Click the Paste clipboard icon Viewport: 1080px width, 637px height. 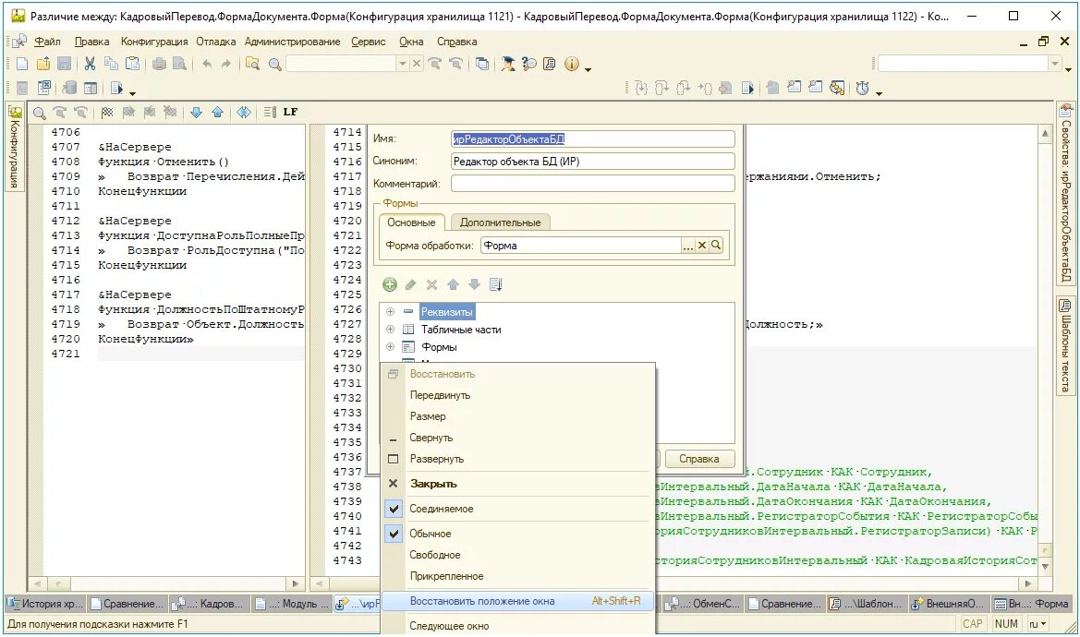pos(132,64)
